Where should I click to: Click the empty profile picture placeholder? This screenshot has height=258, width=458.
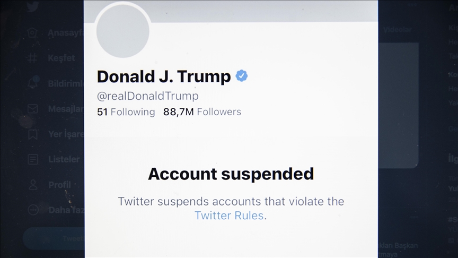[x=123, y=31]
